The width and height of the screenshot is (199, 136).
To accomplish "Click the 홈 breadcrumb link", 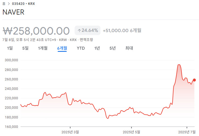I will point(4,4).
